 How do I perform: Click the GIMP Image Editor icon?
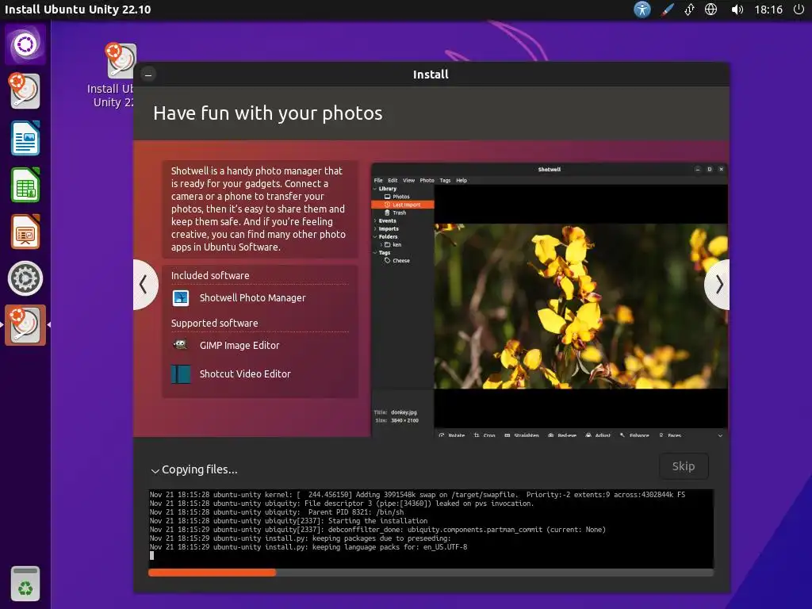coord(181,345)
